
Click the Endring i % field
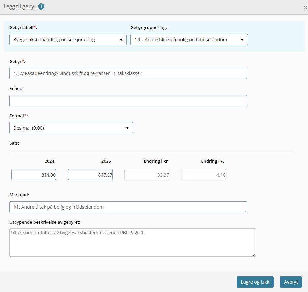203,175
